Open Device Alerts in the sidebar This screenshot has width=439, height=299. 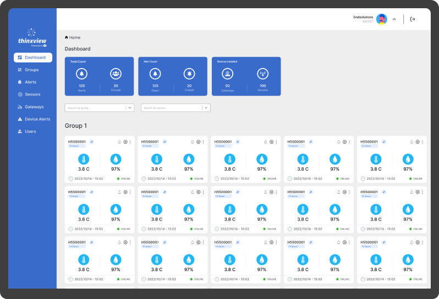37,119
